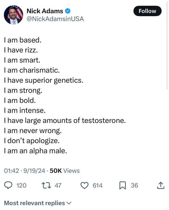This screenshot has height=210, width=169.
Task: Click the 36 bookmarks count
Action: click(134, 185)
